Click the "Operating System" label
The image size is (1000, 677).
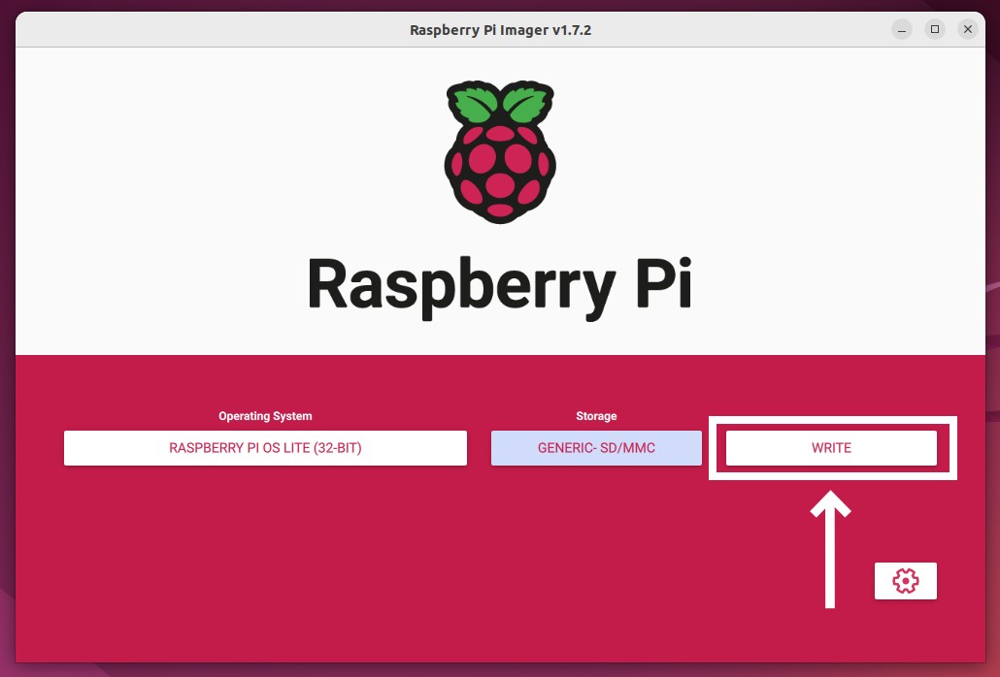pos(265,416)
